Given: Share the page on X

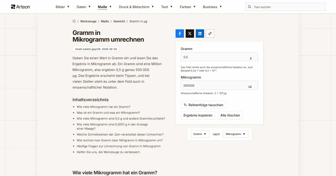Looking at the screenshot, I should (190, 34).
